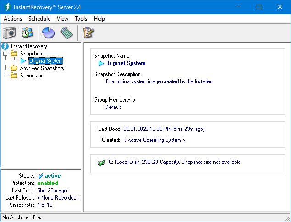Viewport: 291px width, 222px height.
Task: Click the lightning bolt icon in the title bar
Action: [x=7, y=7]
